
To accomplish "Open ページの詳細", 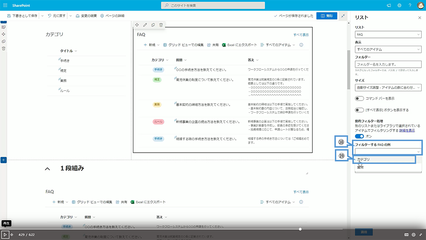I will [x=112, y=16].
